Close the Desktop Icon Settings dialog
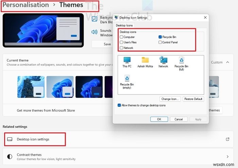238x168 pixels. click(x=205, y=17)
